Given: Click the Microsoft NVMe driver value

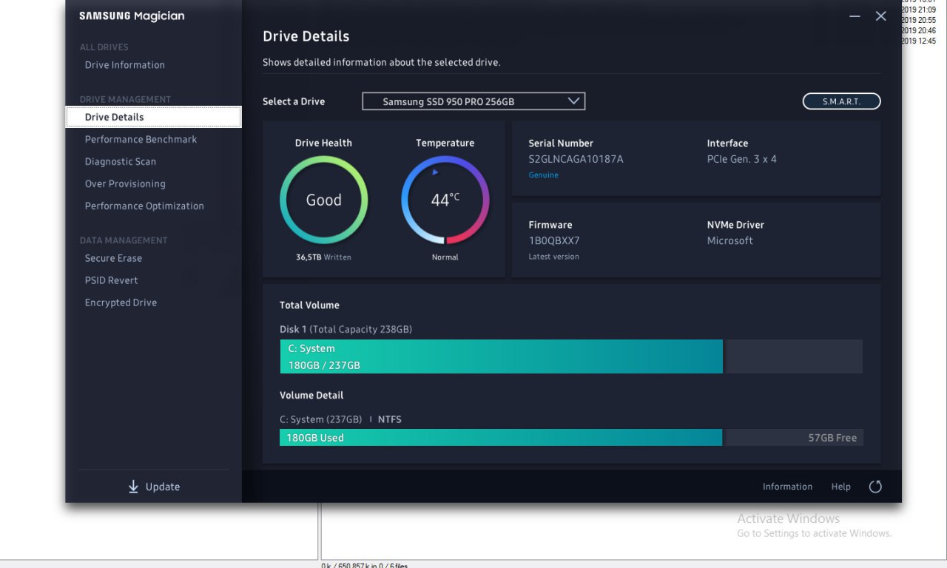Looking at the screenshot, I should [x=730, y=240].
